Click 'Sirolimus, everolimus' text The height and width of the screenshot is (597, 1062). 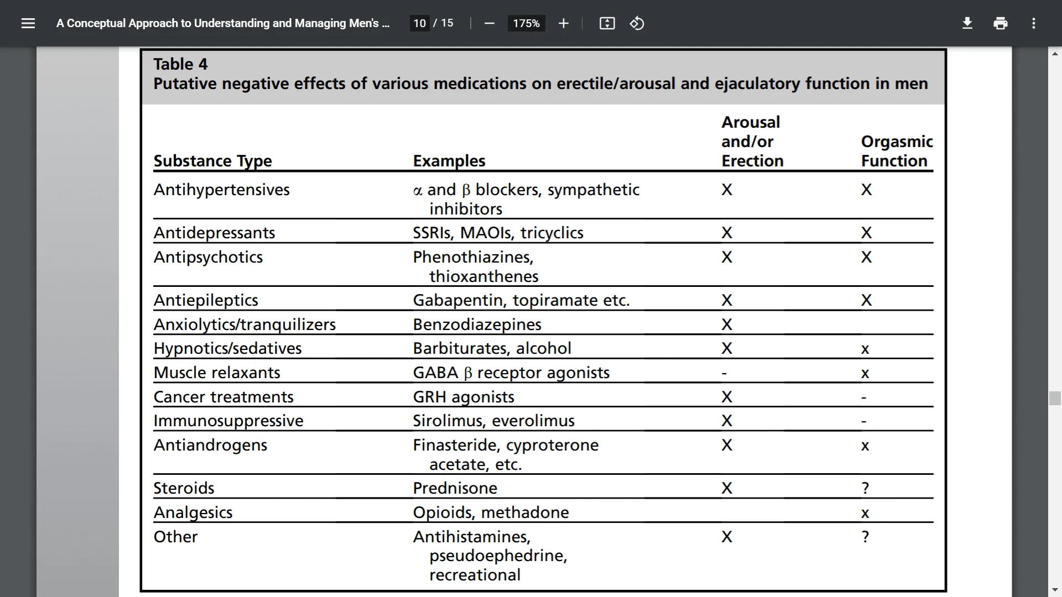pos(493,421)
